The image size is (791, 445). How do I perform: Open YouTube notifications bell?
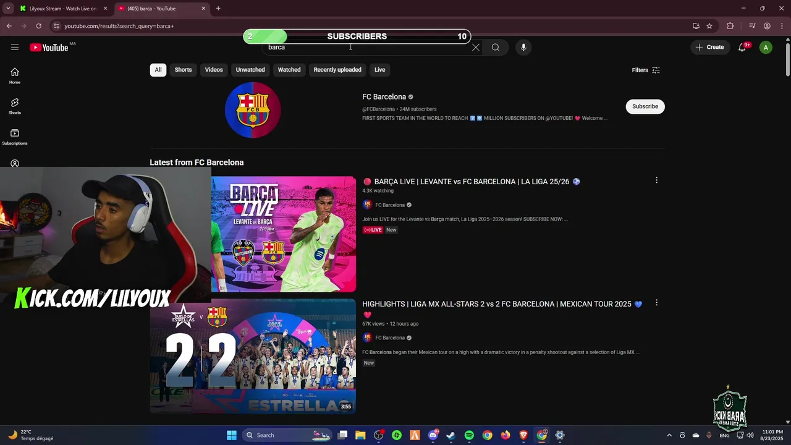(x=743, y=48)
